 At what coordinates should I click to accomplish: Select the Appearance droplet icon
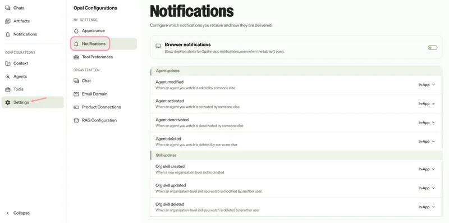[x=76, y=31]
